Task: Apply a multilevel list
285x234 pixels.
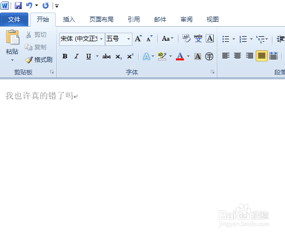Action: 260,39
